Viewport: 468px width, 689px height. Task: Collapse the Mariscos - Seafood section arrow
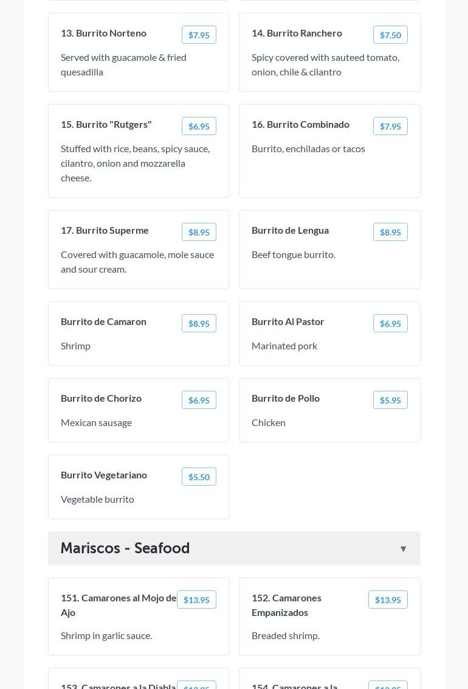403,549
